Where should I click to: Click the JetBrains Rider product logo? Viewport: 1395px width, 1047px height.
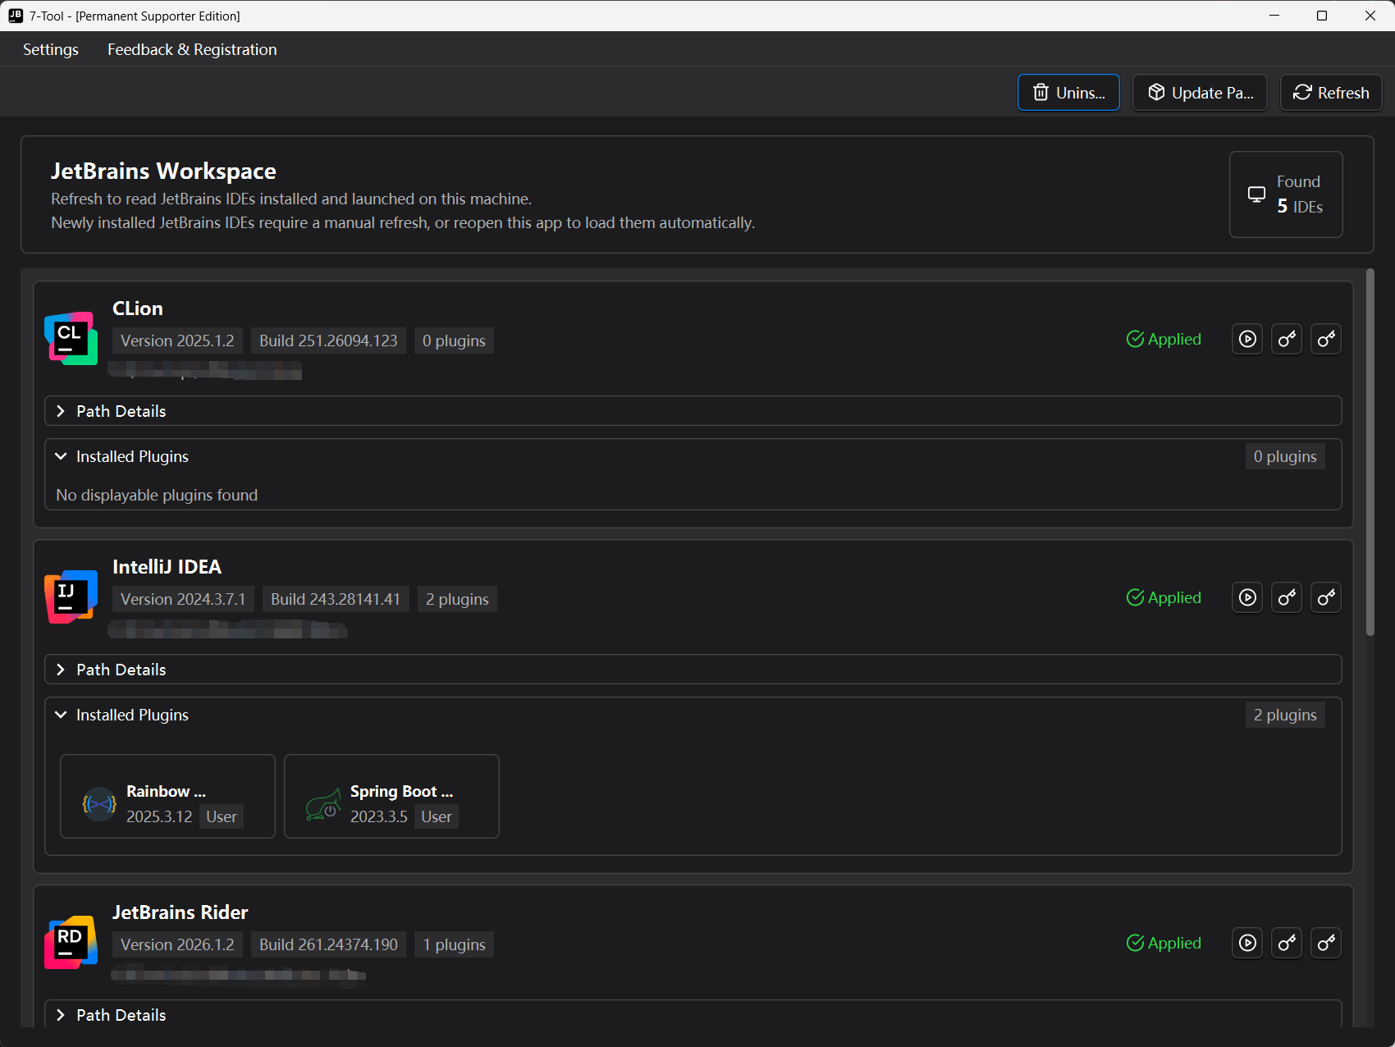[x=71, y=942]
